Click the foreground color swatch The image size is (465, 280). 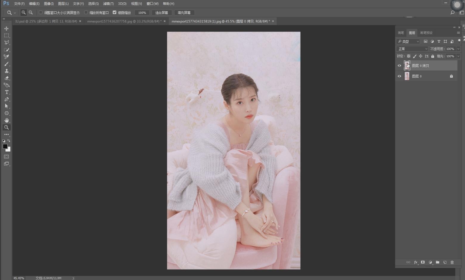tap(5, 147)
